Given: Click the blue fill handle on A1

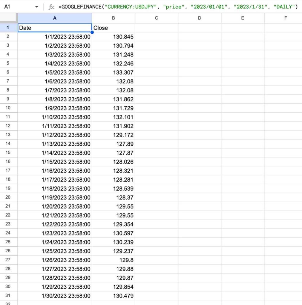Looking at the screenshot, I should click(92, 32).
